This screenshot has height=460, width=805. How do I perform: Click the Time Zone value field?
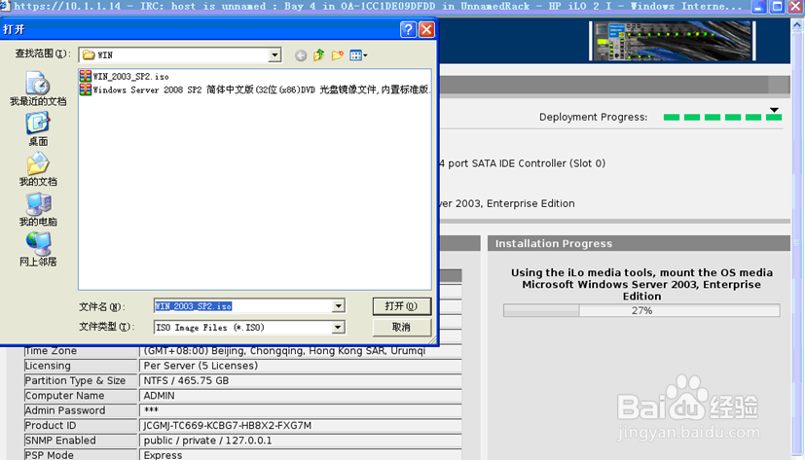(301, 351)
